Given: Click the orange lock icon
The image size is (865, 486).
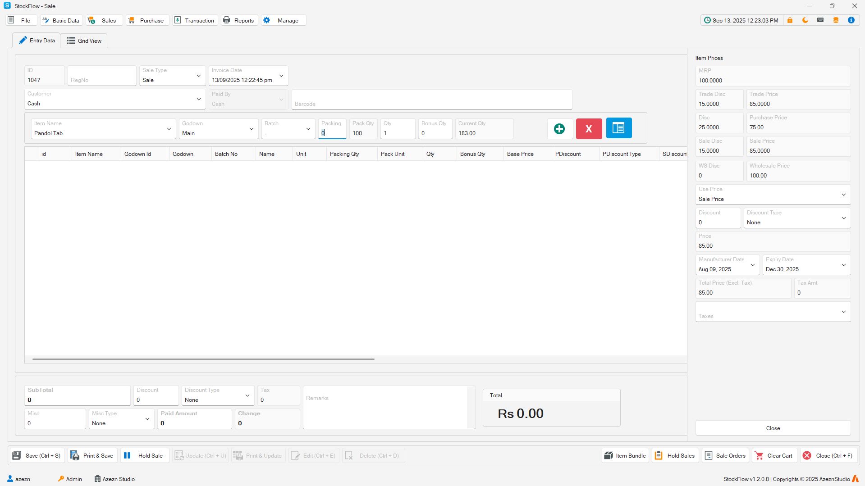Looking at the screenshot, I should [790, 20].
